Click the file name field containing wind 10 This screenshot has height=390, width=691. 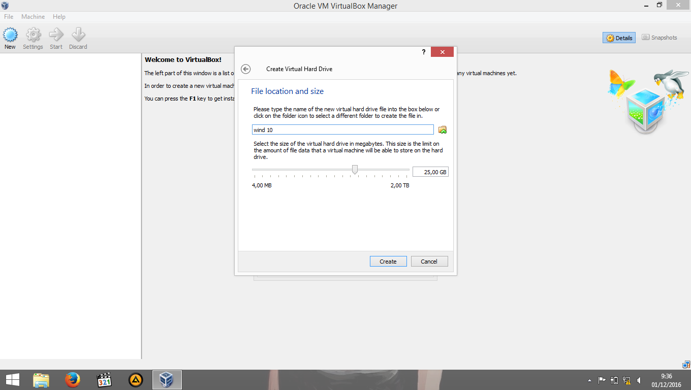pos(343,130)
